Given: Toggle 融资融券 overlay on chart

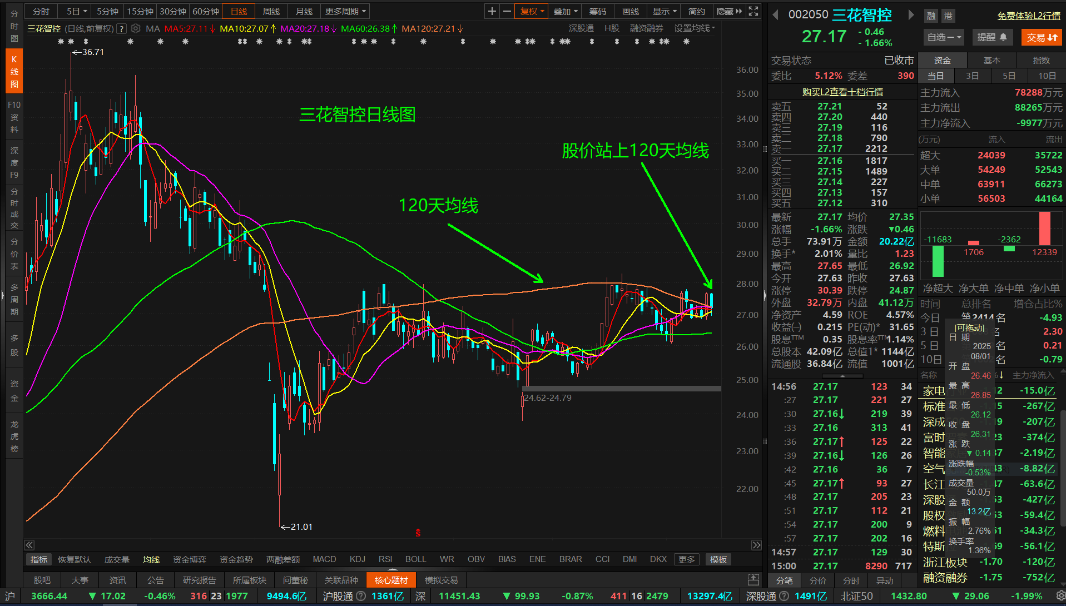Looking at the screenshot, I should 646,28.
